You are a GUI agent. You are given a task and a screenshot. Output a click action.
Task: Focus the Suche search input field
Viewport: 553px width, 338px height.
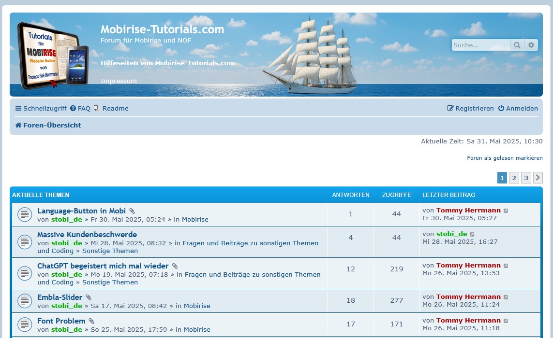(480, 45)
